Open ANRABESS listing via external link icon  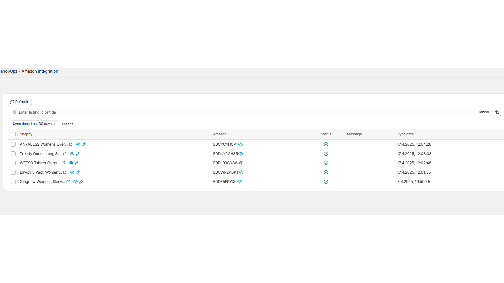coord(71,144)
